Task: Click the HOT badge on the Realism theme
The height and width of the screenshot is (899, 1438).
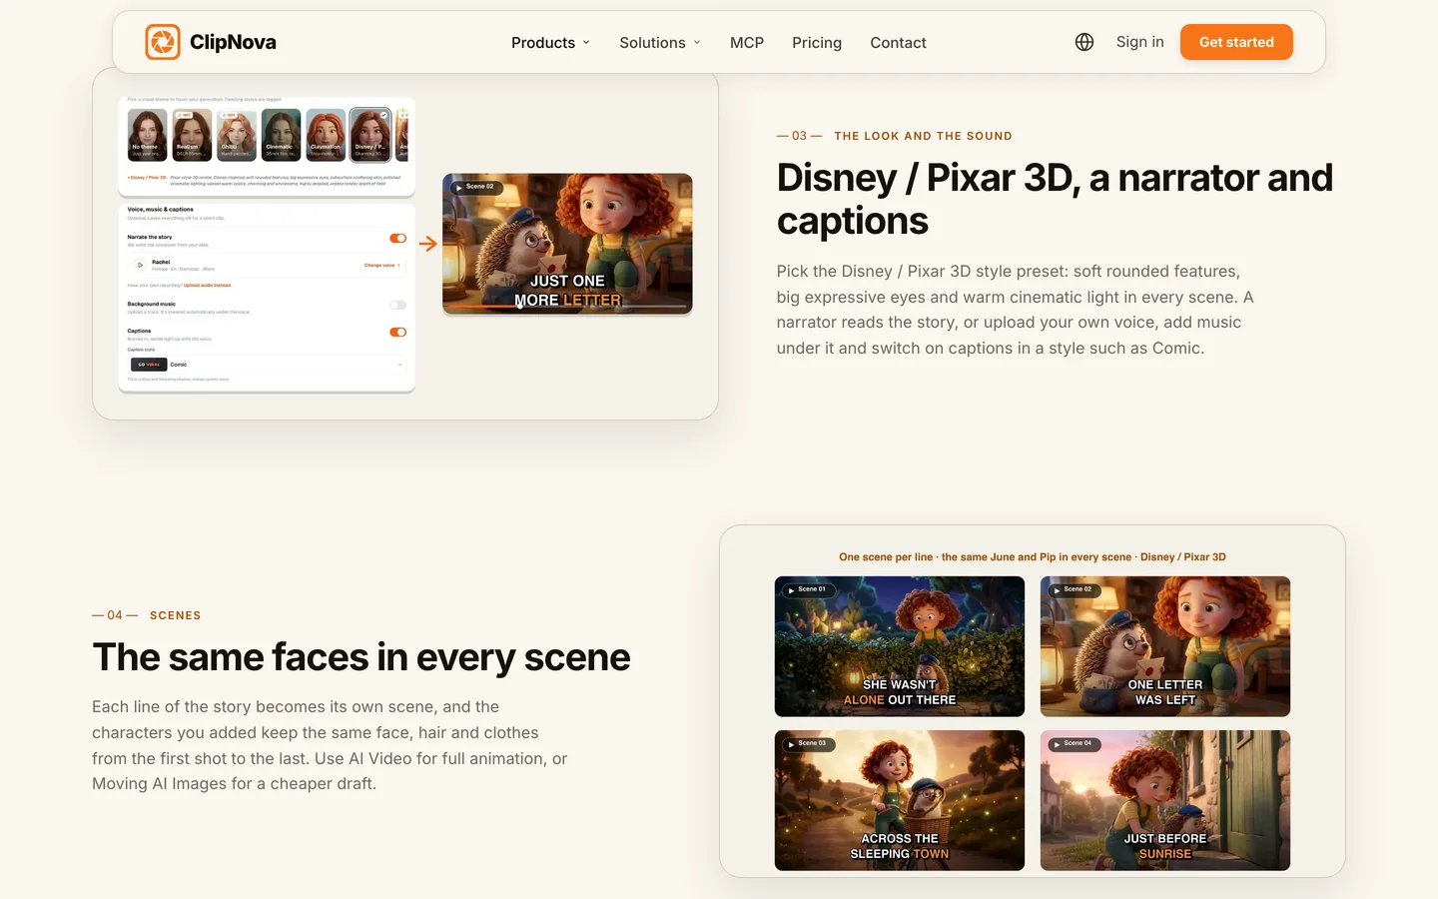Action: click(185, 115)
